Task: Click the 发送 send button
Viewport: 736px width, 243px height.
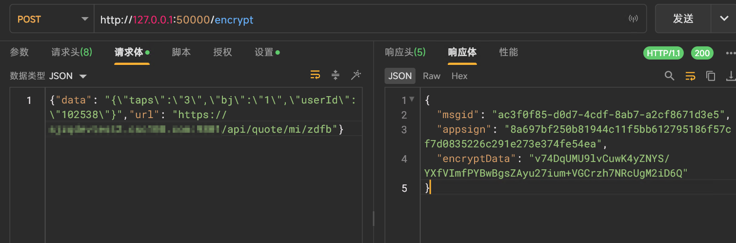Action: (x=683, y=19)
